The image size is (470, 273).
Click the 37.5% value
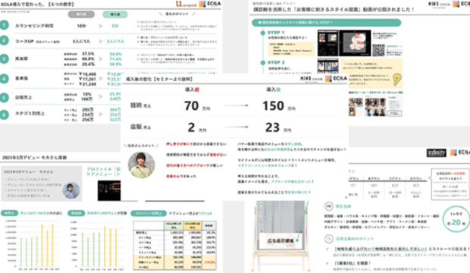click(88, 54)
